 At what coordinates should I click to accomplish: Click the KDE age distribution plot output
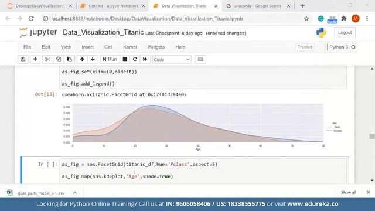click(202, 127)
